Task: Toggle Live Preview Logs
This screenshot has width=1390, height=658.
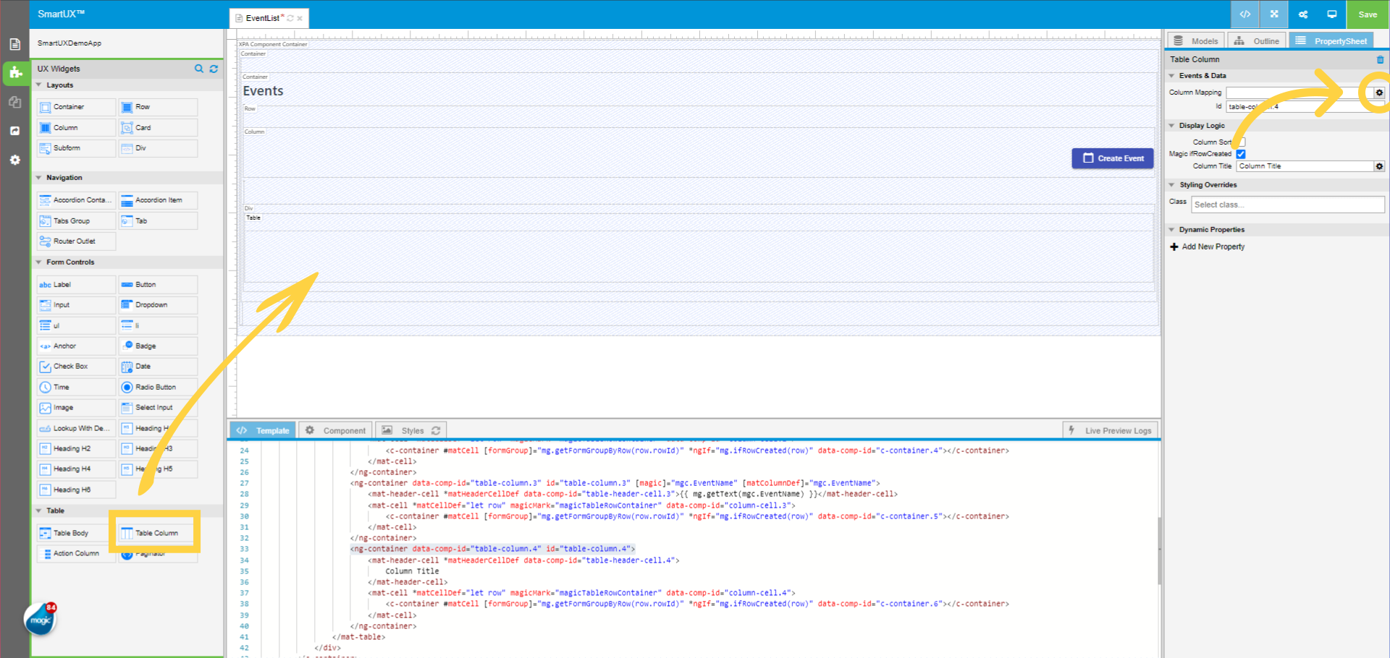Action: [1110, 430]
